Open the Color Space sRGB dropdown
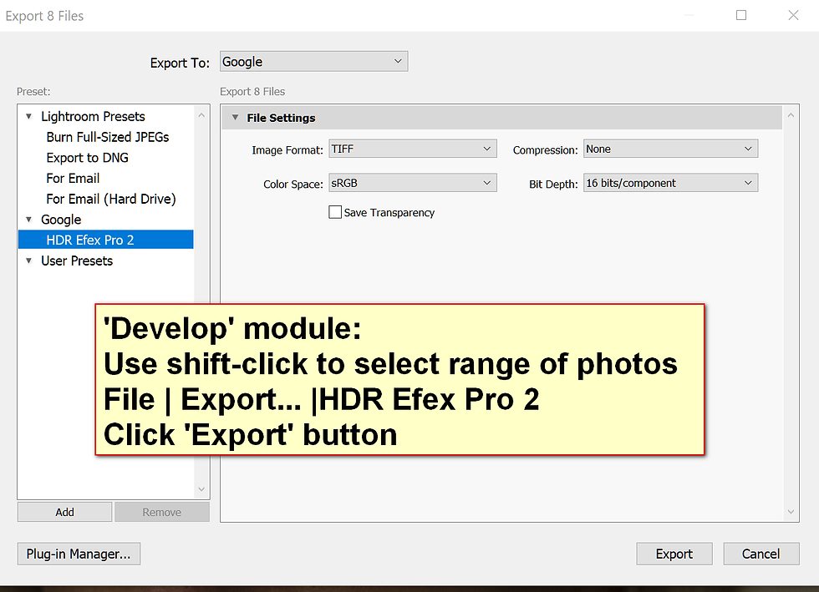819x592 pixels. (413, 183)
